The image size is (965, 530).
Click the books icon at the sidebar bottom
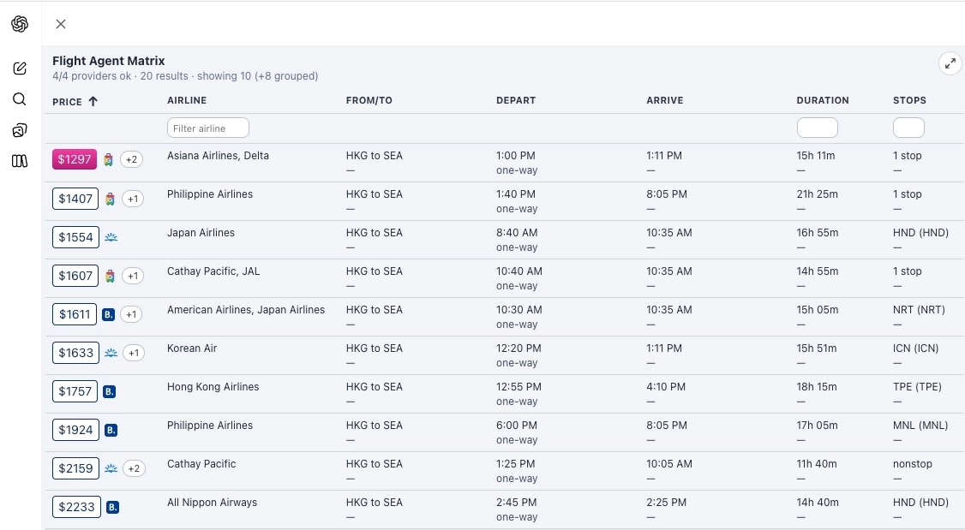click(x=19, y=161)
